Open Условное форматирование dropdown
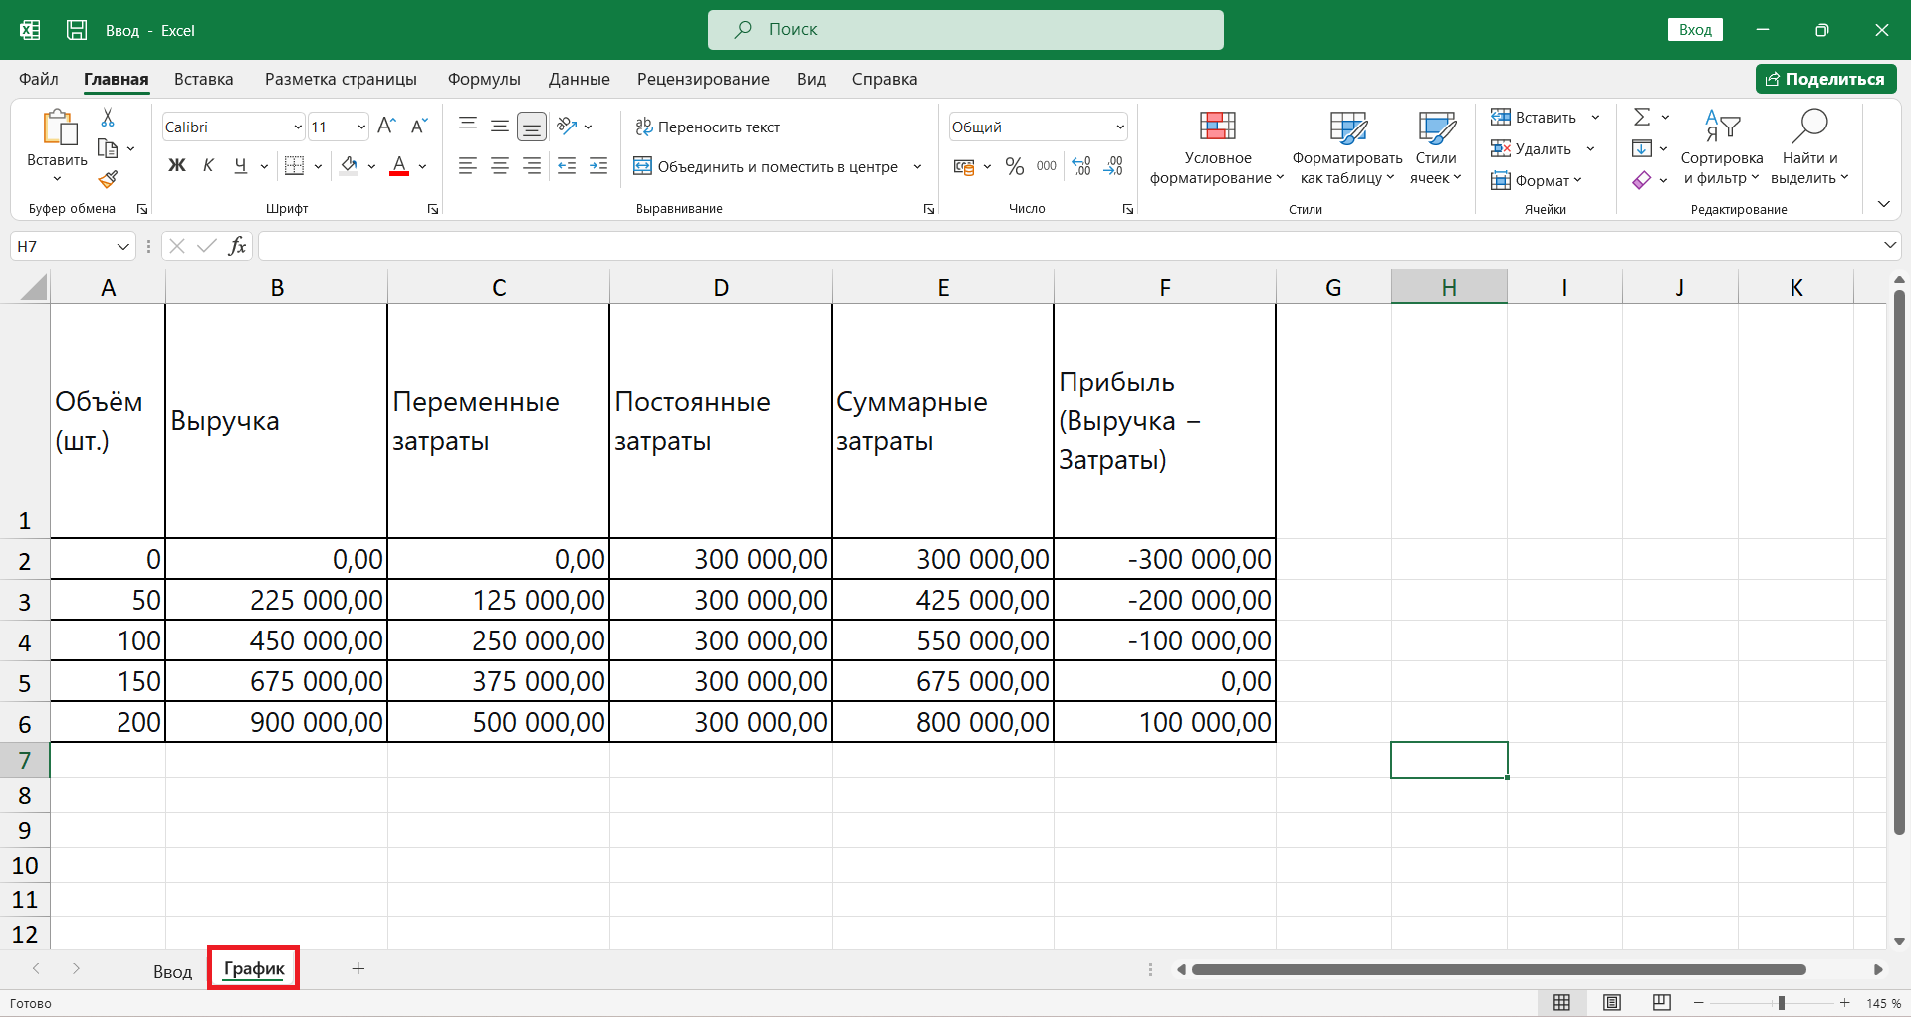The height and width of the screenshot is (1017, 1911). pyautogui.click(x=1217, y=147)
